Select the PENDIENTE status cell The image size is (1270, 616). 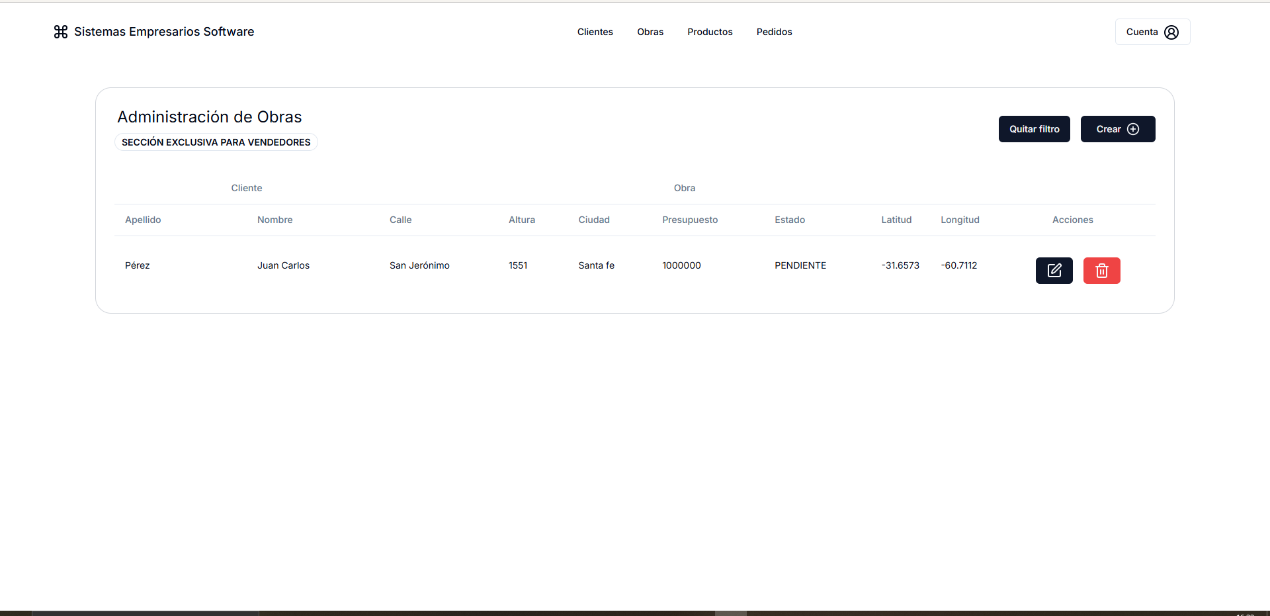coord(800,265)
